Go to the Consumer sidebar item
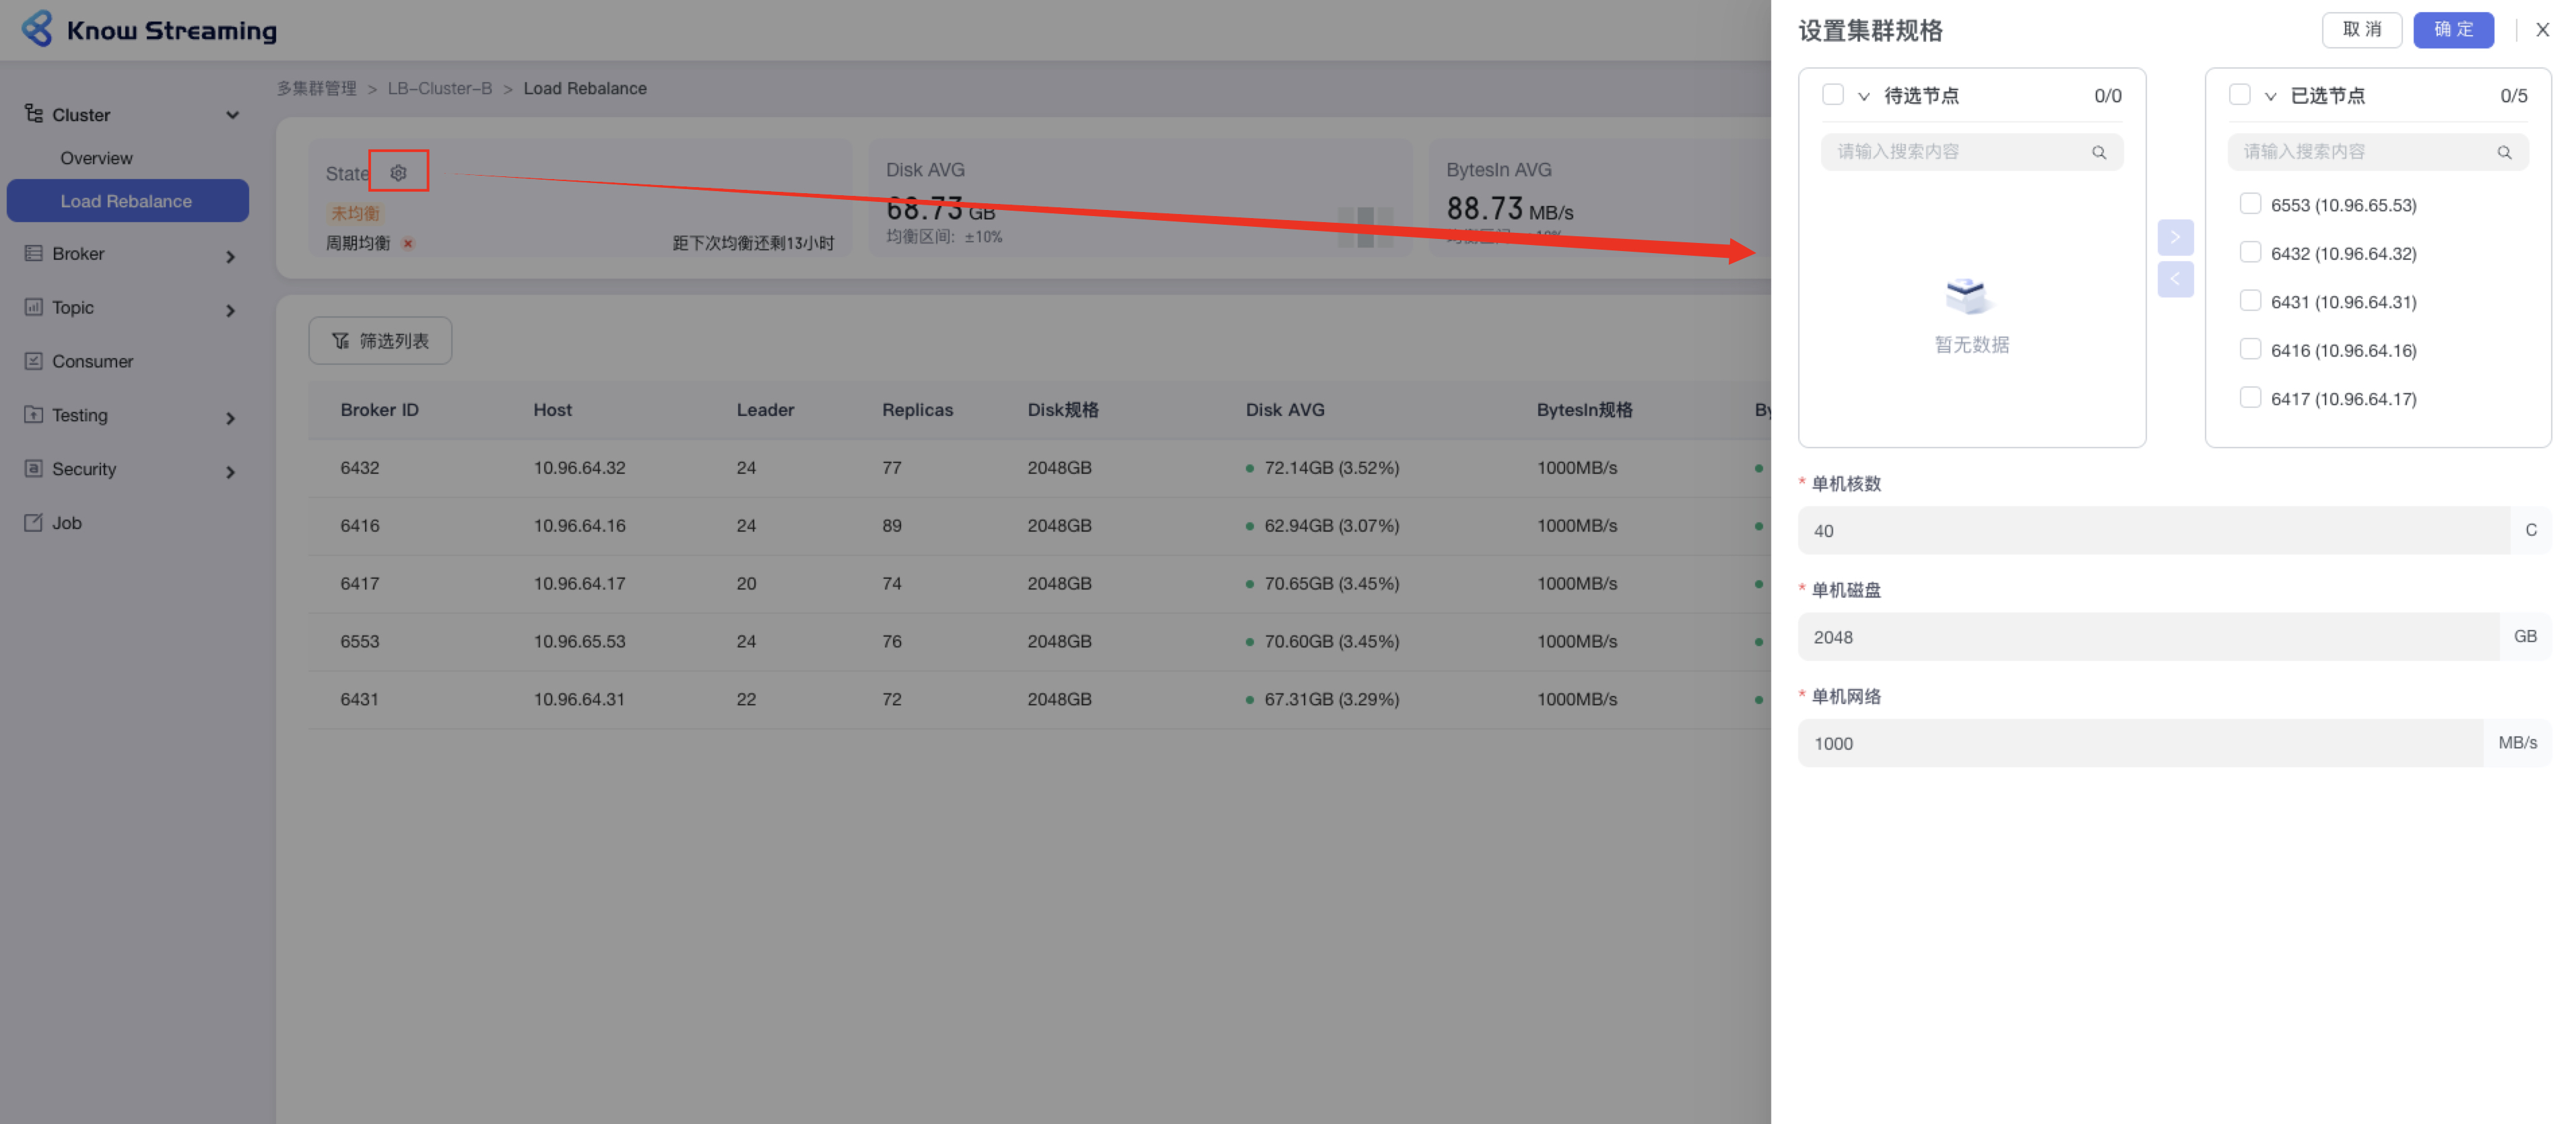This screenshot has width=2576, height=1124. click(92, 361)
